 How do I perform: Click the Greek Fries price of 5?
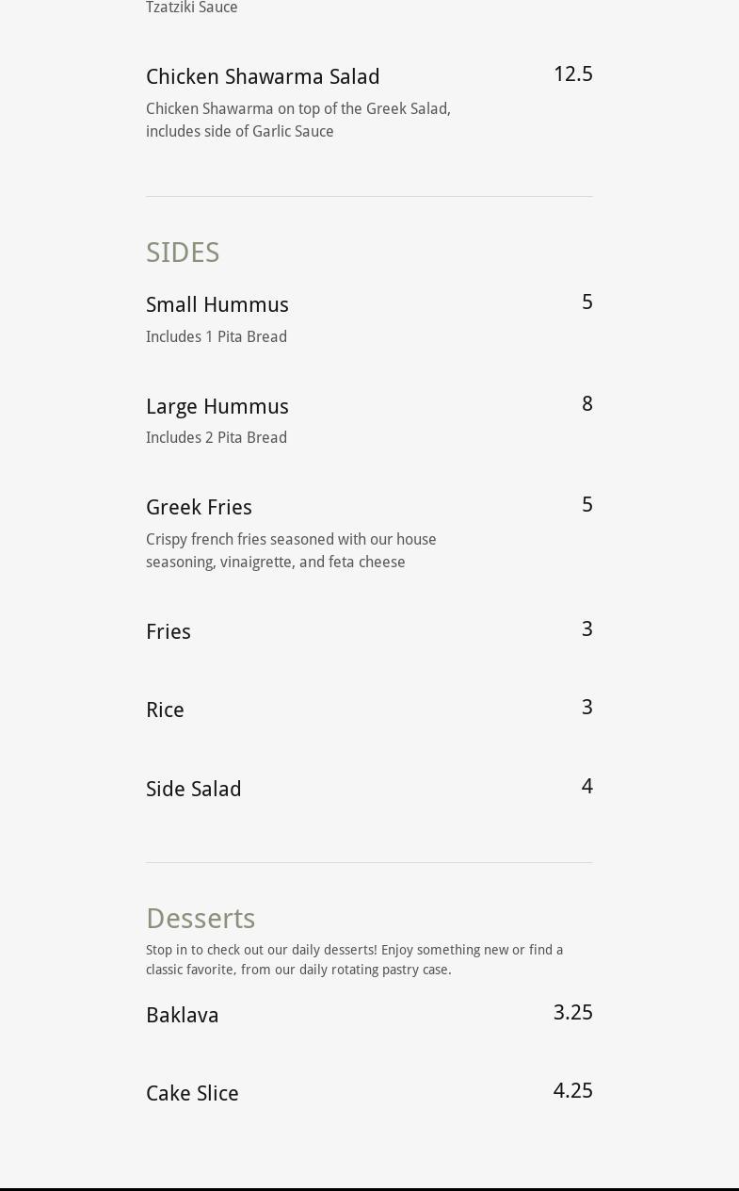[x=586, y=504]
